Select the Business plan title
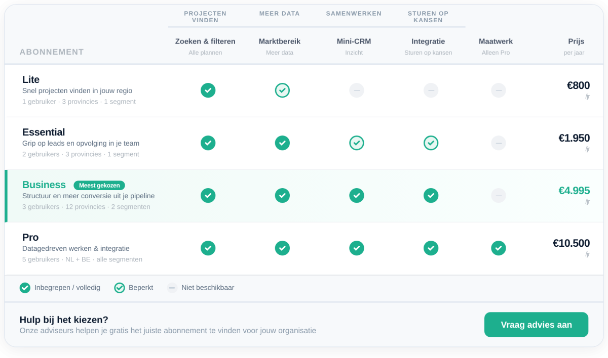This screenshot has width=608, height=358. tap(44, 185)
